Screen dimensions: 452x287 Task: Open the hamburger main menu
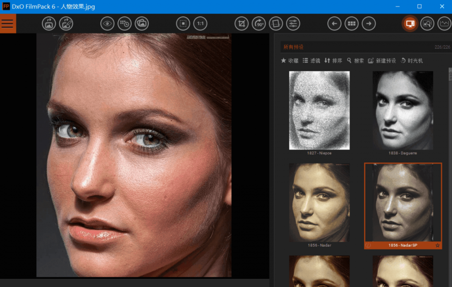coord(8,23)
